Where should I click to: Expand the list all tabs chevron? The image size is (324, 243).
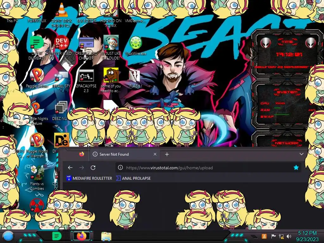(x=302, y=154)
